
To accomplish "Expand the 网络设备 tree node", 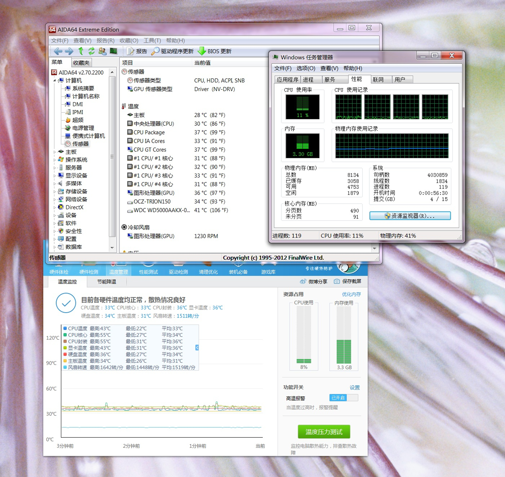I will pos(55,199).
